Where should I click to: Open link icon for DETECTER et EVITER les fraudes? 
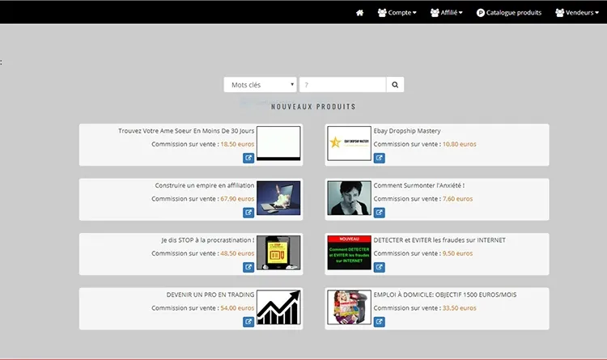pos(379,267)
